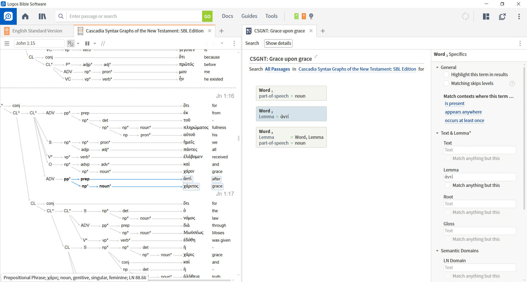Select the Word 3 term box
The height and width of the screenshot is (282, 527).
[291, 137]
